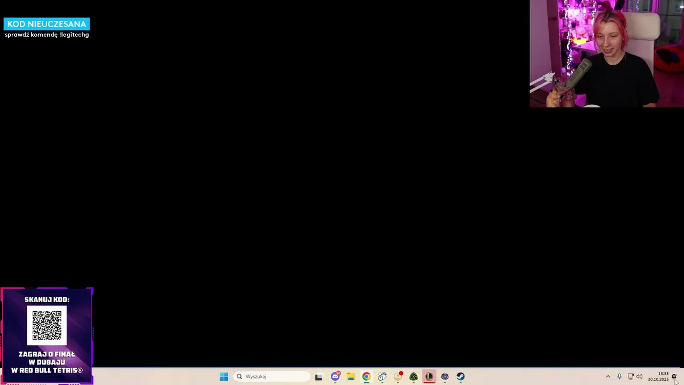
Task: Open Steam from the taskbar
Action: [461, 376]
